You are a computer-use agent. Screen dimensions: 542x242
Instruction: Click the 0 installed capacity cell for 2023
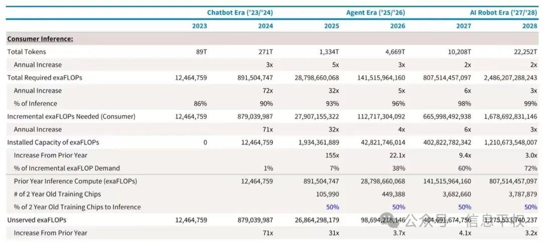tap(205, 143)
